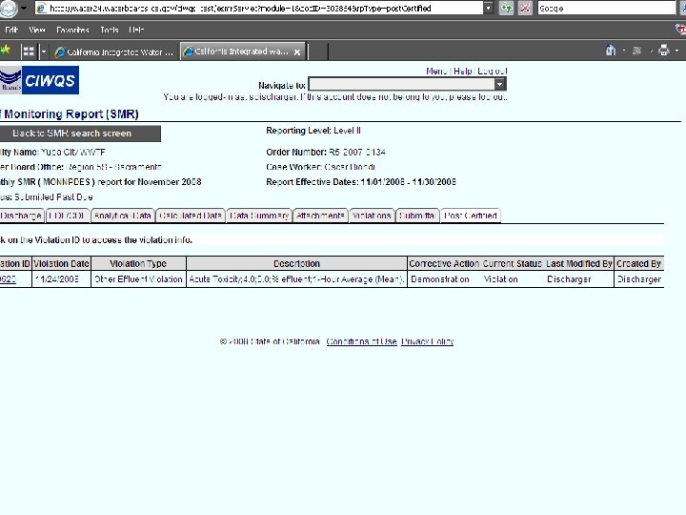Click the Created By column header
The width and height of the screenshot is (686, 515).
[x=638, y=263]
